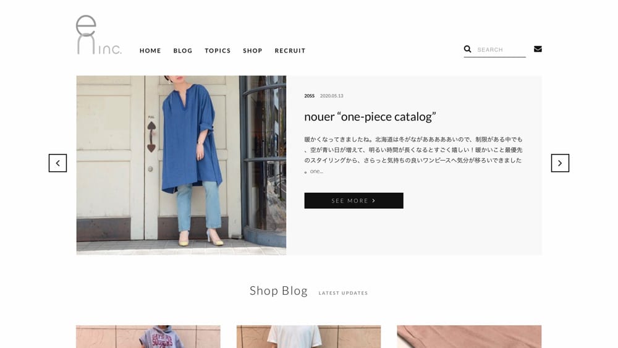Viewport: 618px width, 348px height.
Task: Open the white t-shirt blog thumbnail
Action: click(x=308, y=337)
